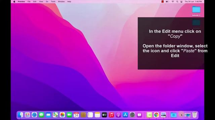Screen dimensions: 215x120
Task: Launch Maps from the Dock
Action: pos(55,115)
